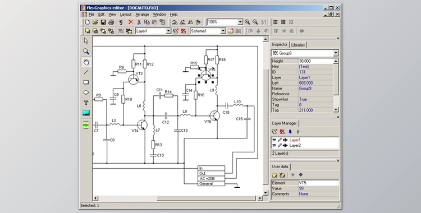The height and width of the screenshot is (213, 421).
Task: Click delete layer icon in Layer Manager
Action: click(x=282, y=132)
